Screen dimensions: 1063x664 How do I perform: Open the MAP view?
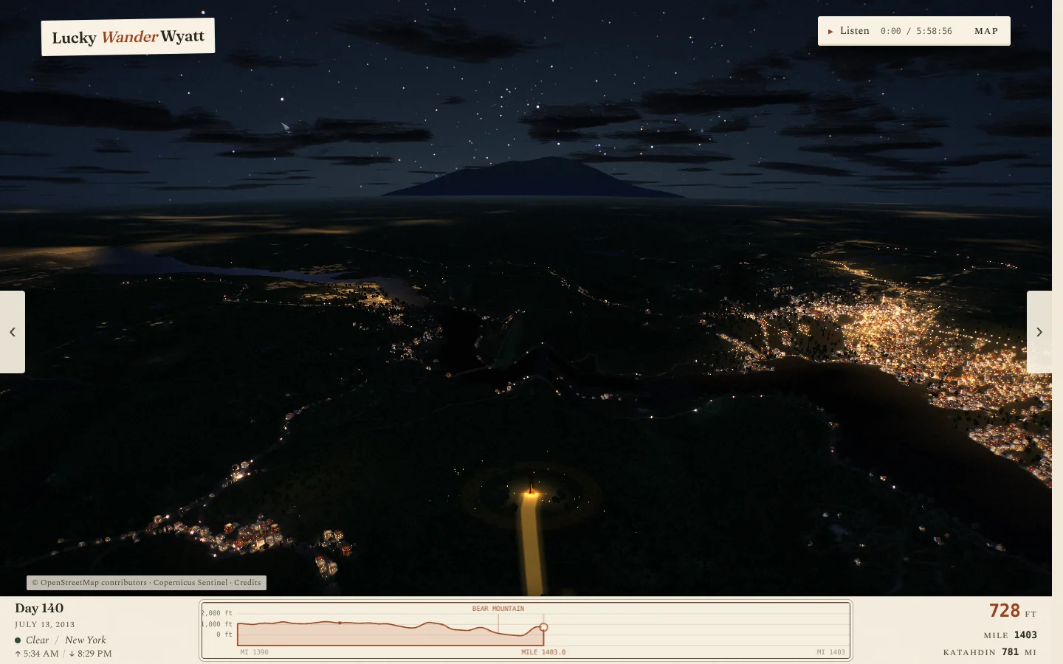coord(986,31)
